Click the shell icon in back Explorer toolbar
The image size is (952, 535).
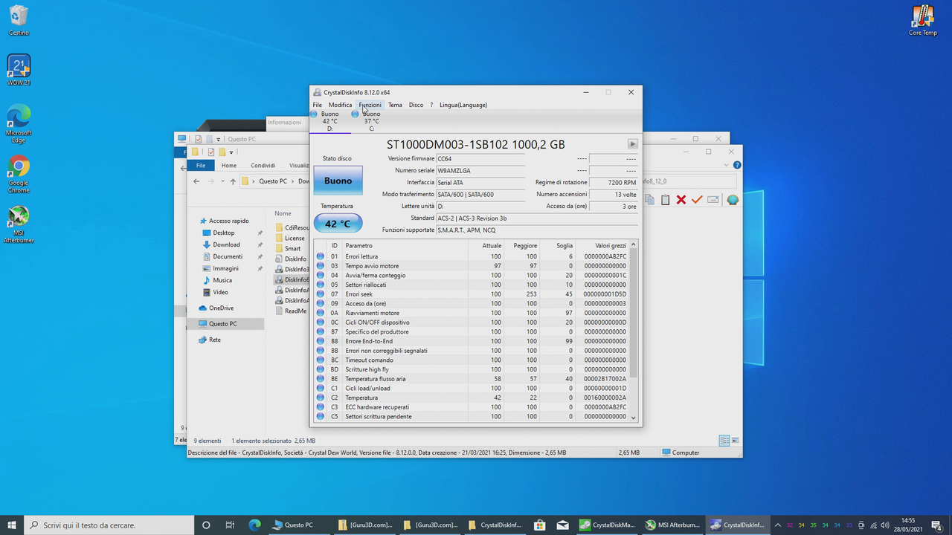pyautogui.click(x=733, y=200)
